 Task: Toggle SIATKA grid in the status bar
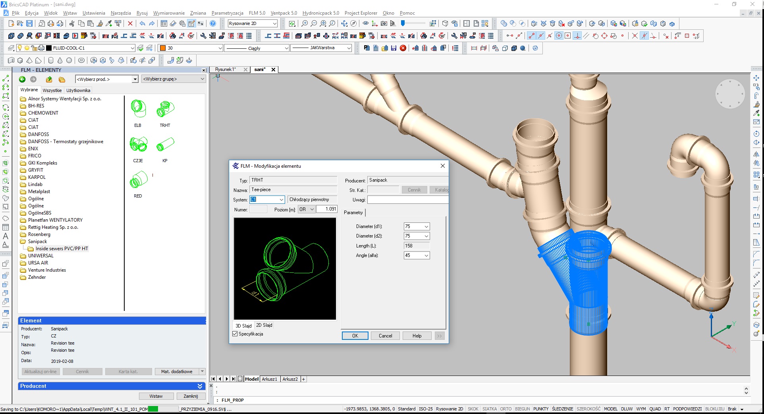(489, 409)
